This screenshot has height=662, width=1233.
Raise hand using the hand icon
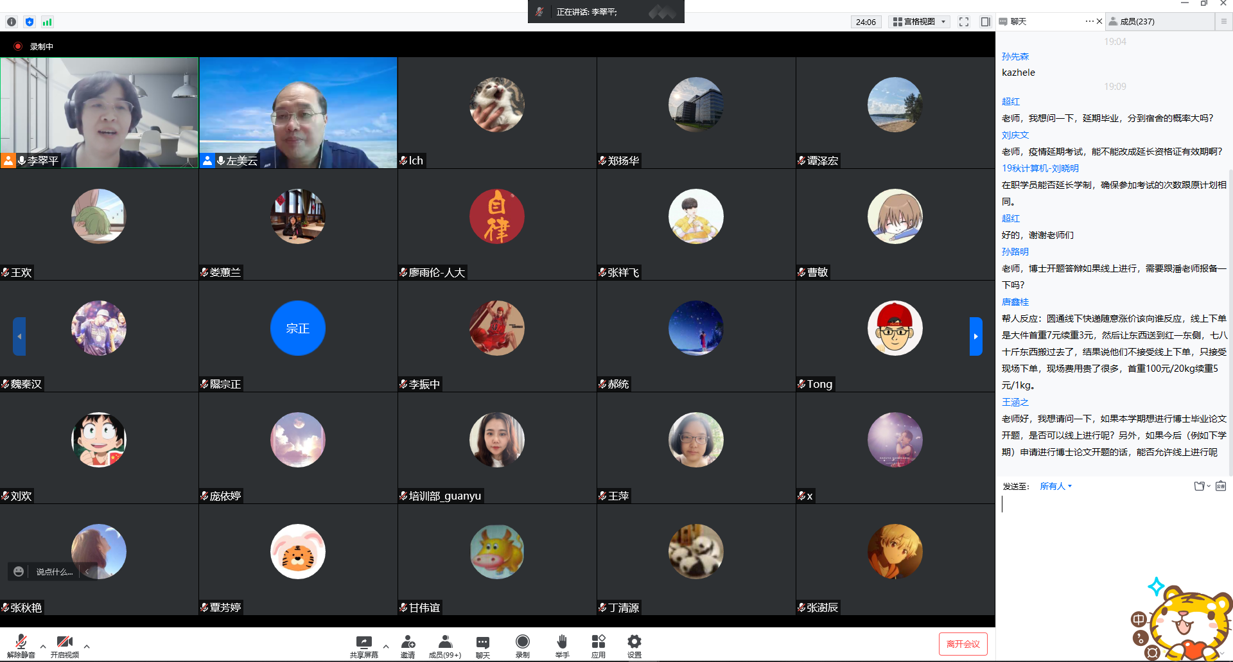click(562, 645)
